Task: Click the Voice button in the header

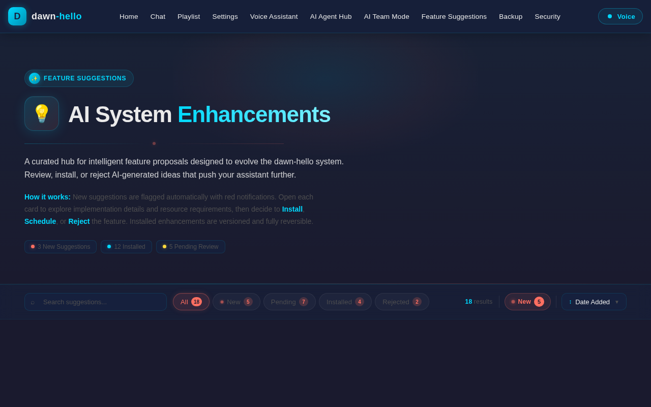Action: (620, 16)
